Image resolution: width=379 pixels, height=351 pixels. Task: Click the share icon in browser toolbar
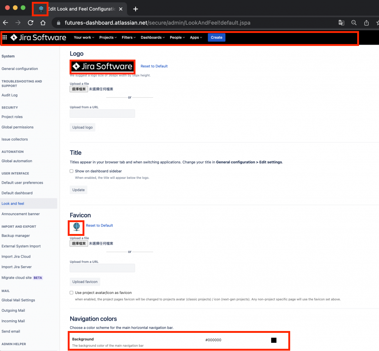(x=366, y=23)
